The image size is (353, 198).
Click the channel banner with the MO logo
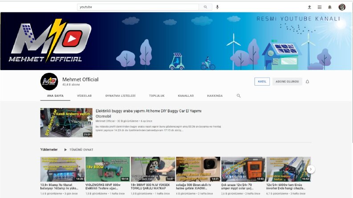click(x=176, y=41)
